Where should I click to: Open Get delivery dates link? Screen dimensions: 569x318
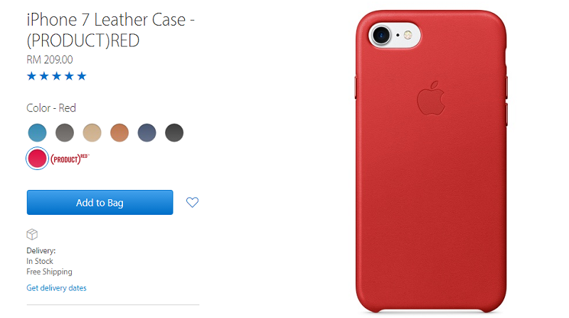pyautogui.click(x=56, y=288)
